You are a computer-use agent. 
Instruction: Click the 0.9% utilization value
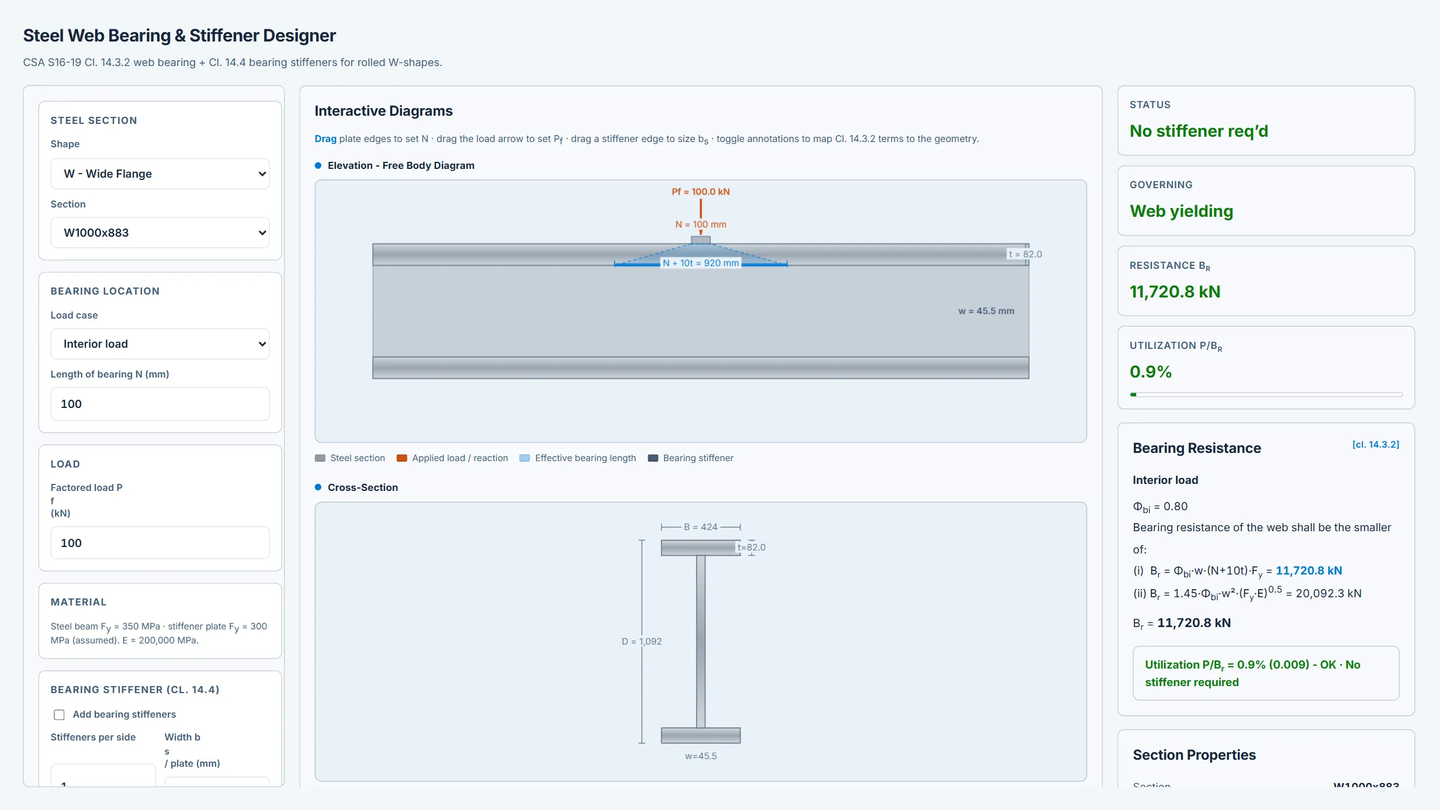1151,372
